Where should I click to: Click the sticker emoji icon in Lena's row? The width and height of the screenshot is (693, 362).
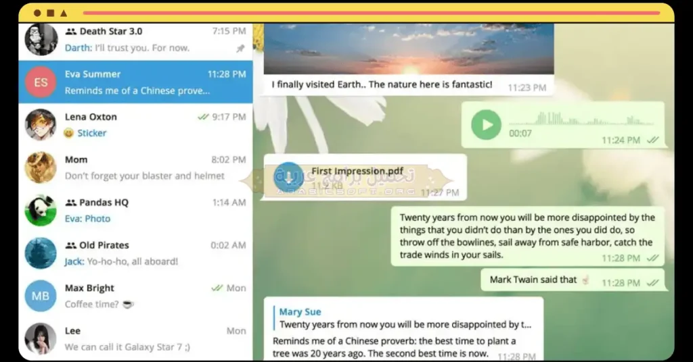68,133
